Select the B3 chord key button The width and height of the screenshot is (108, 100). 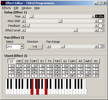click(x=96, y=61)
